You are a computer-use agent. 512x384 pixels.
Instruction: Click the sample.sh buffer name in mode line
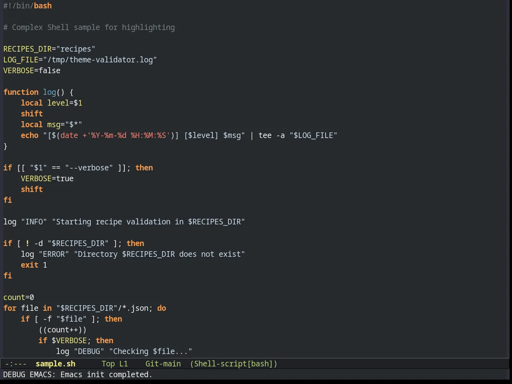point(56,364)
